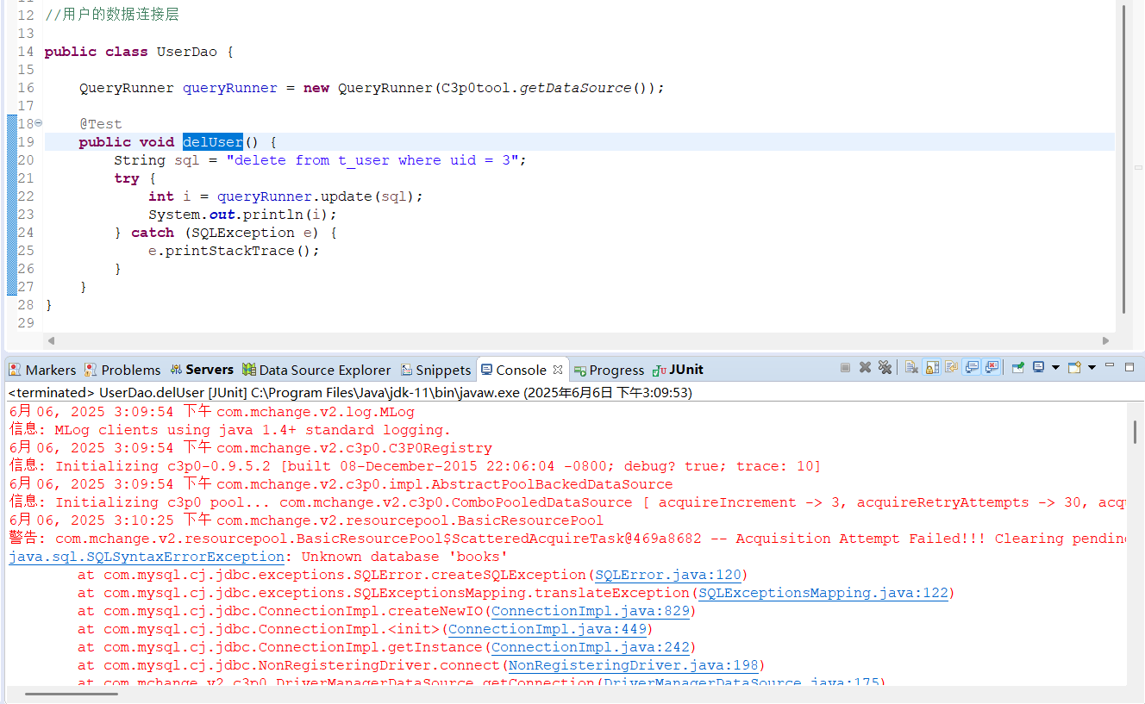Click the Markers tab icon
Screen dimensions: 1145x704
(x=15, y=370)
